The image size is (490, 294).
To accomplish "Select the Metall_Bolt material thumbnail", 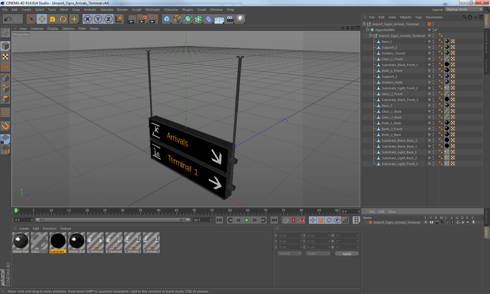I will (77, 243).
